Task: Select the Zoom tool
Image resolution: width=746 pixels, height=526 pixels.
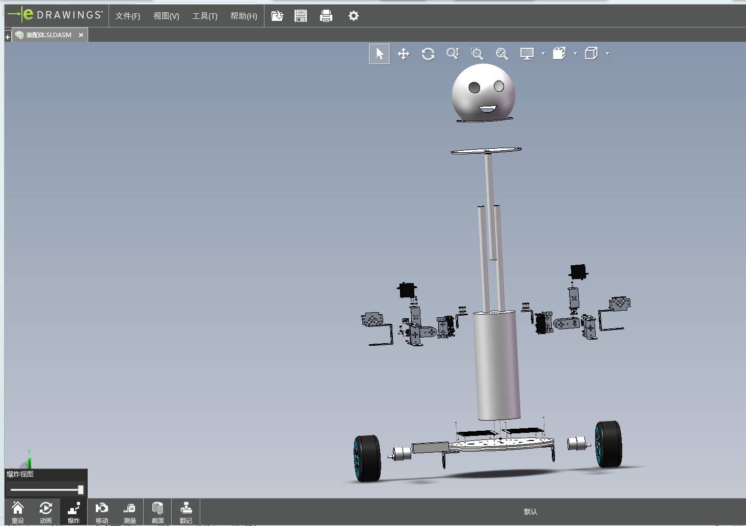Action: [452, 53]
